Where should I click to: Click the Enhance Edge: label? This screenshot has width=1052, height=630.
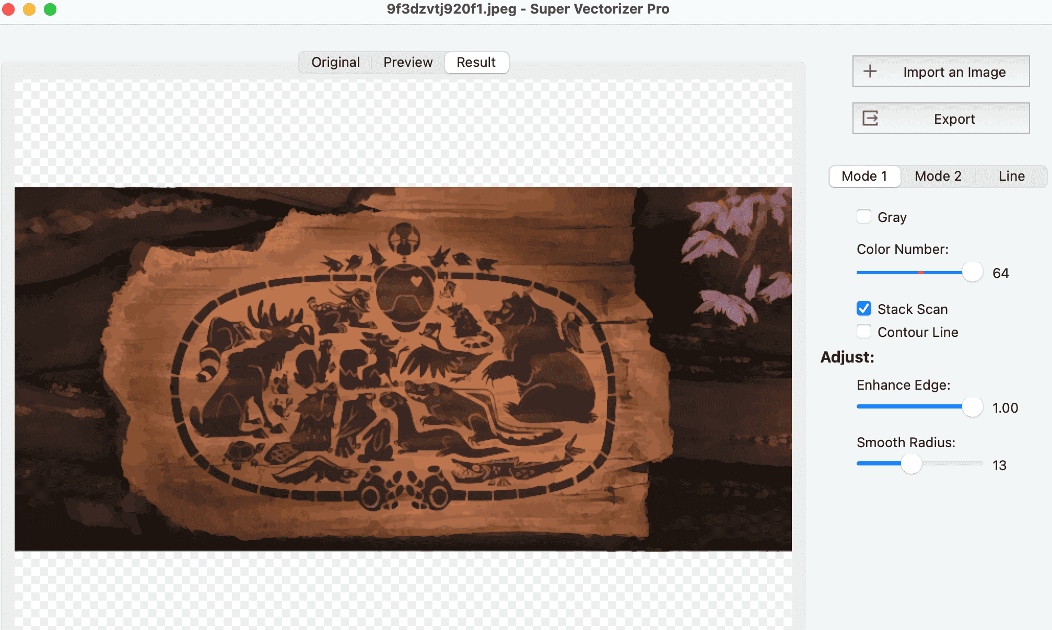[903, 385]
